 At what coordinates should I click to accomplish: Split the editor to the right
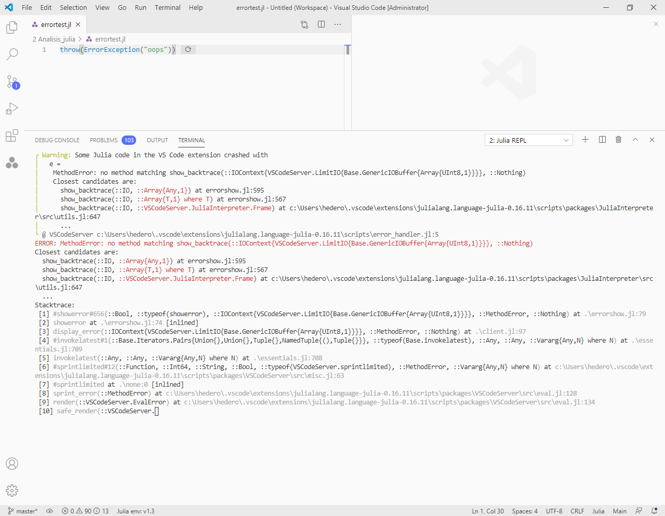pyautogui.click(x=322, y=24)
